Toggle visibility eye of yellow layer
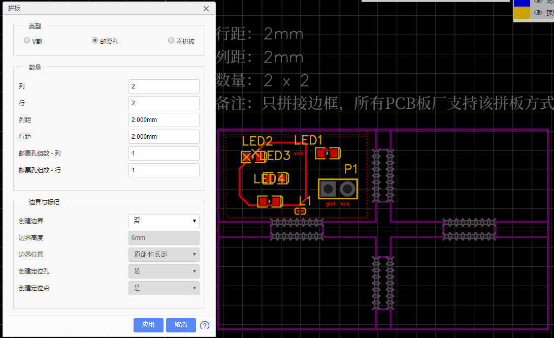 tap(538, 13)
